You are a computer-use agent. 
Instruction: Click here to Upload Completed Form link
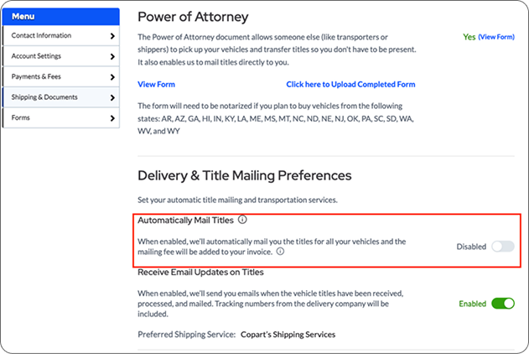pyautogui.click(x=350, y=85)
